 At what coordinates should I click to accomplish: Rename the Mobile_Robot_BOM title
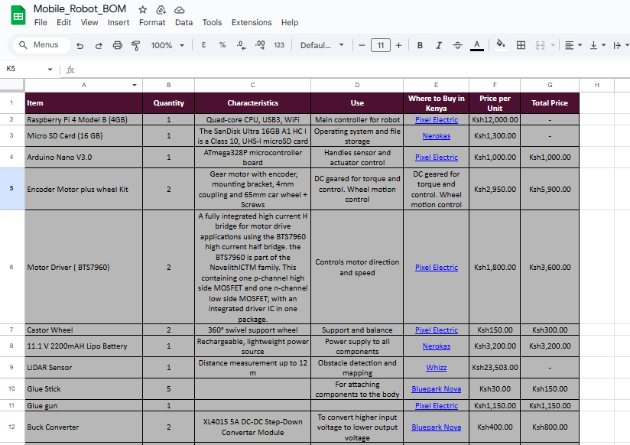80,9
